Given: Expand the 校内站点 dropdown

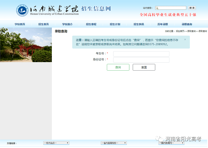Looking at the screenshot, I should point(56,143).
